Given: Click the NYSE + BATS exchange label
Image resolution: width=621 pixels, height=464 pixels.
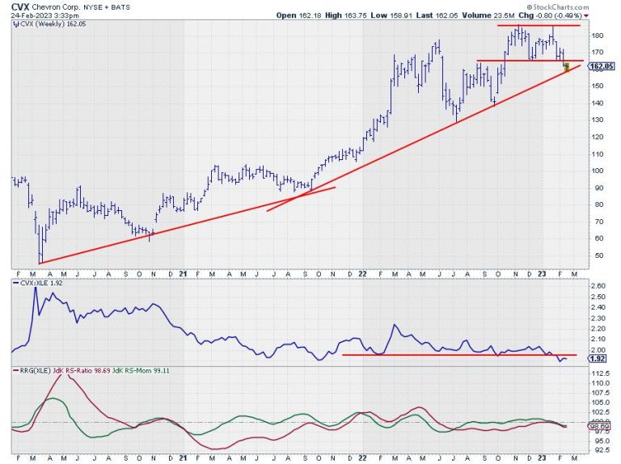Looking at the screenshot, I should tap(107, 7).
